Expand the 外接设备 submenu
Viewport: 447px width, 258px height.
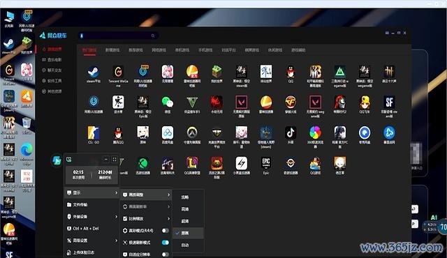(91, 216)
